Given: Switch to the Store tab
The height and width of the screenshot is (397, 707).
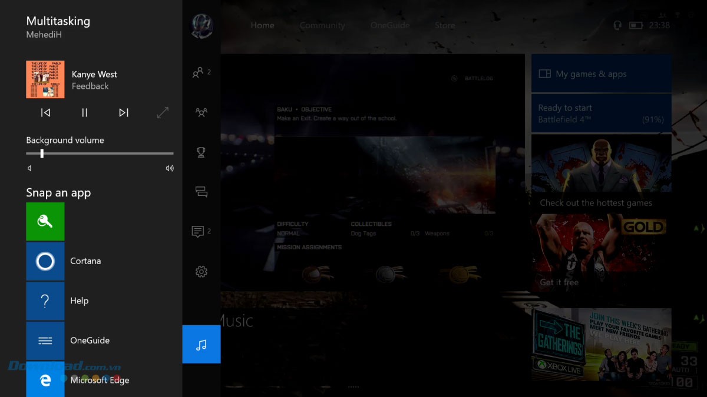Looking at the screenshot, I should (x=444, y=25).
